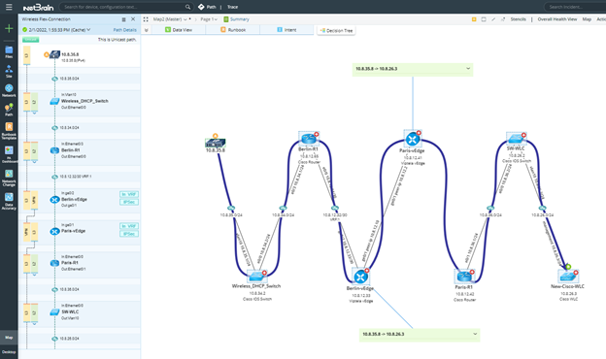
Task: Click In: VRF badge on Paris-vEdge row
Action: pyautogui.click(x=129, y=226)
